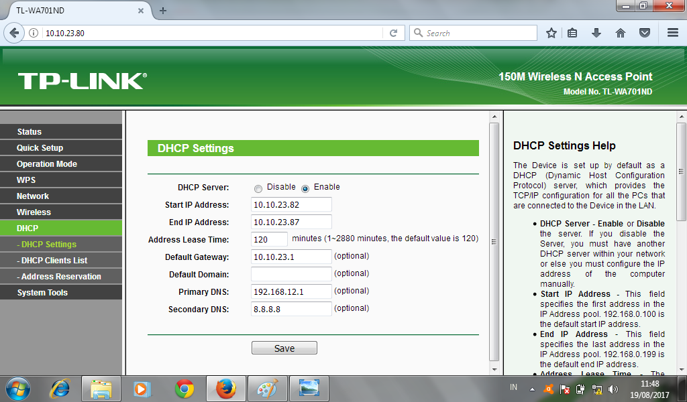
Task: Open the Firefox hamburger menu
Action: click(673, 33)
